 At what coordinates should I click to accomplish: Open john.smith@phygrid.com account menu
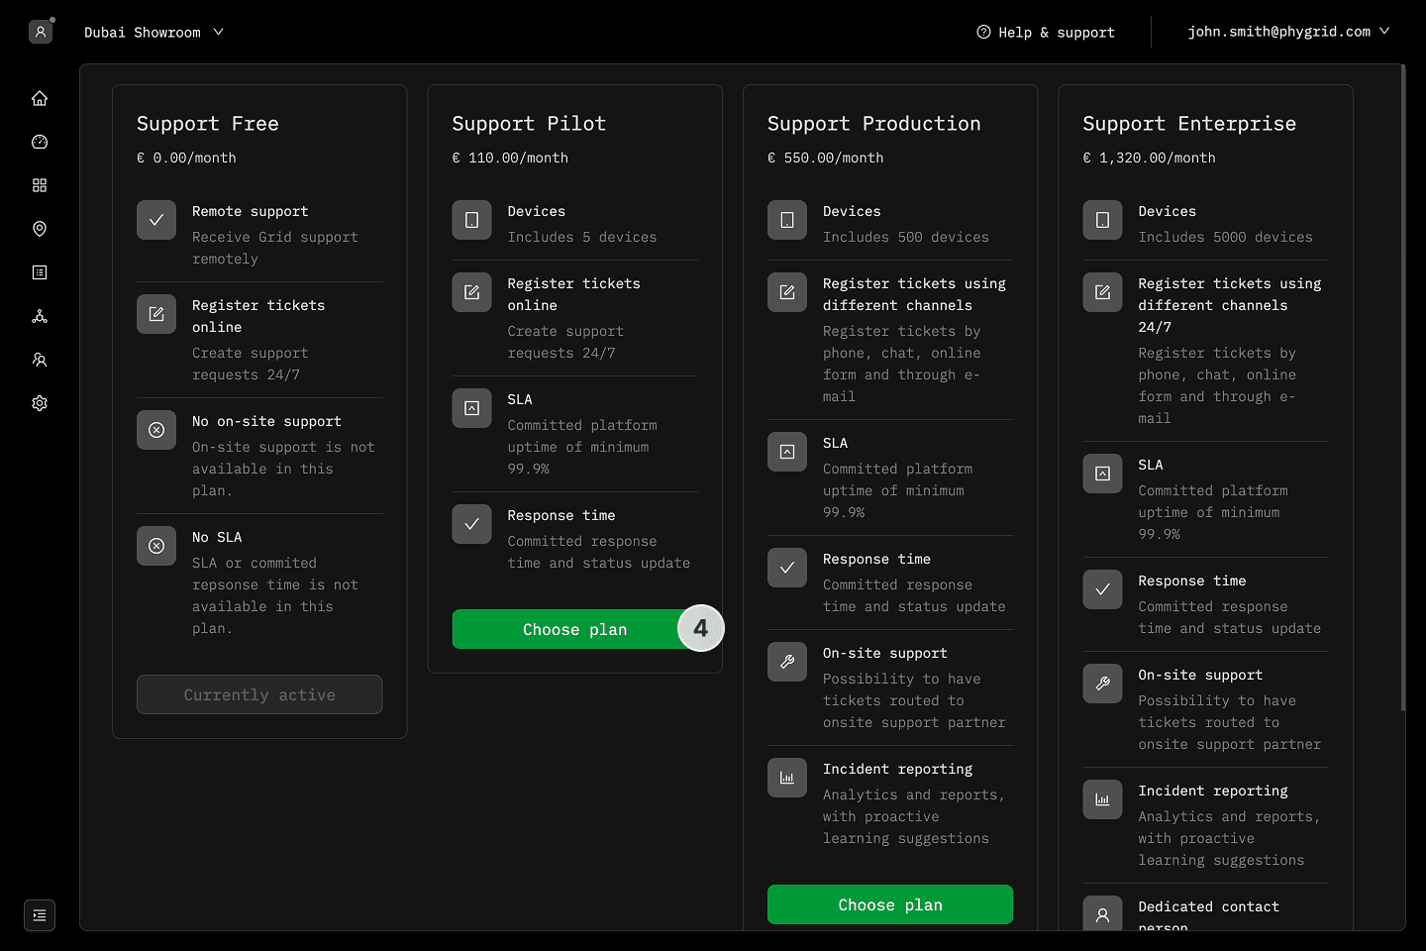(x=1287, y=32)
